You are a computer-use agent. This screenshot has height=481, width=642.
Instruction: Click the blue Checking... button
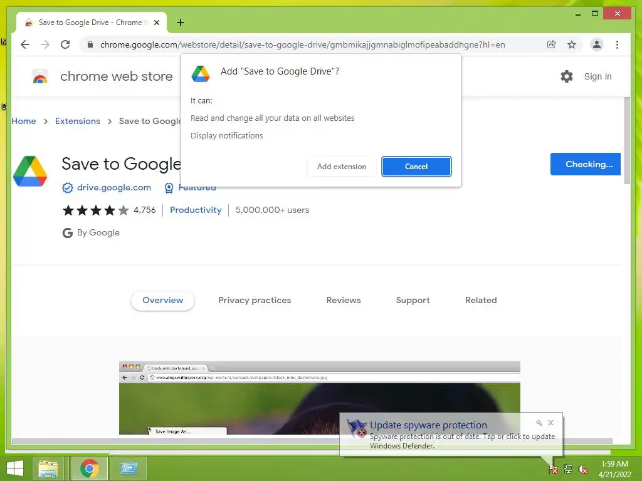[586, 164]
